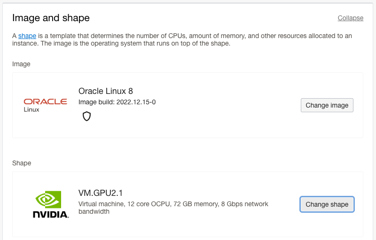376x240 pixels.
Task: Select the Oracle Linux 8 image title
Action: (x=105, y=91)
